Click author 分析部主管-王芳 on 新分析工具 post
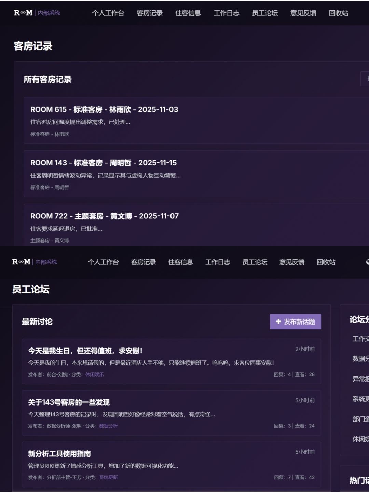369x492 pixels. click(x=64, y=477)
